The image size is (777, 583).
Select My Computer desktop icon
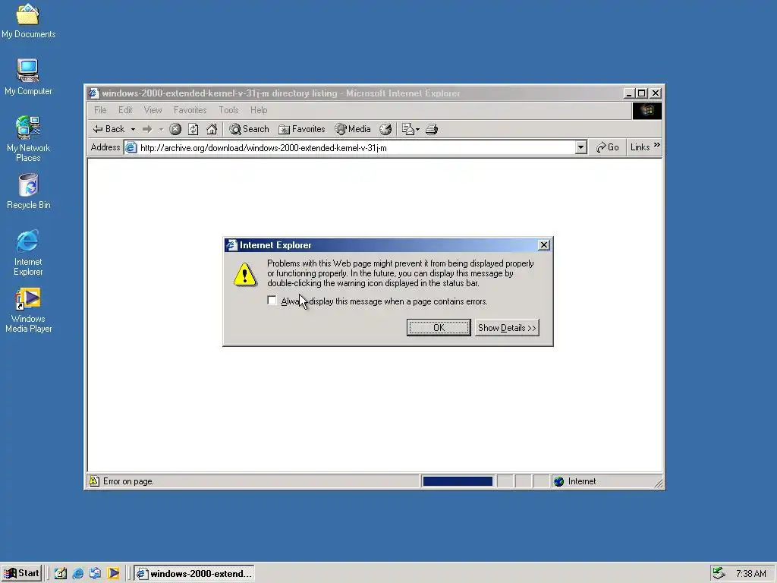28,77
